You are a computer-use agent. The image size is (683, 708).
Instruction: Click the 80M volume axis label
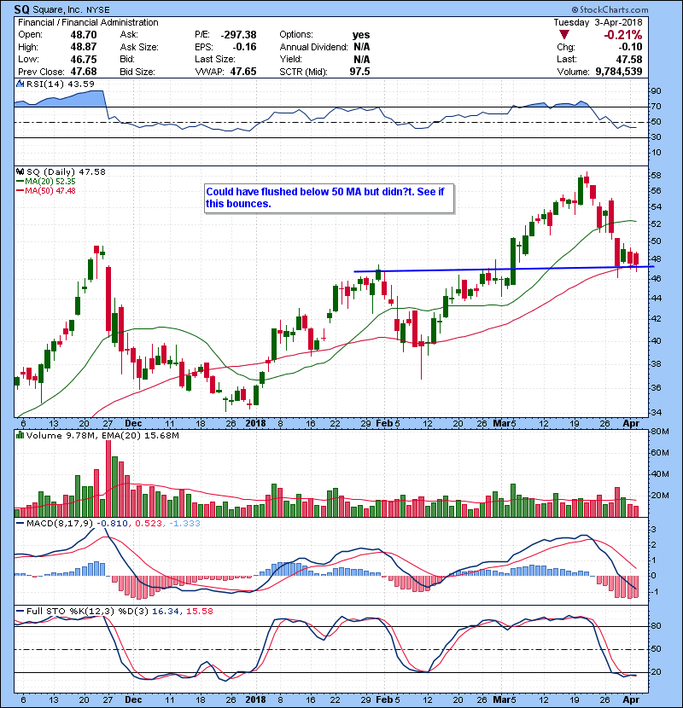point(660,432)
